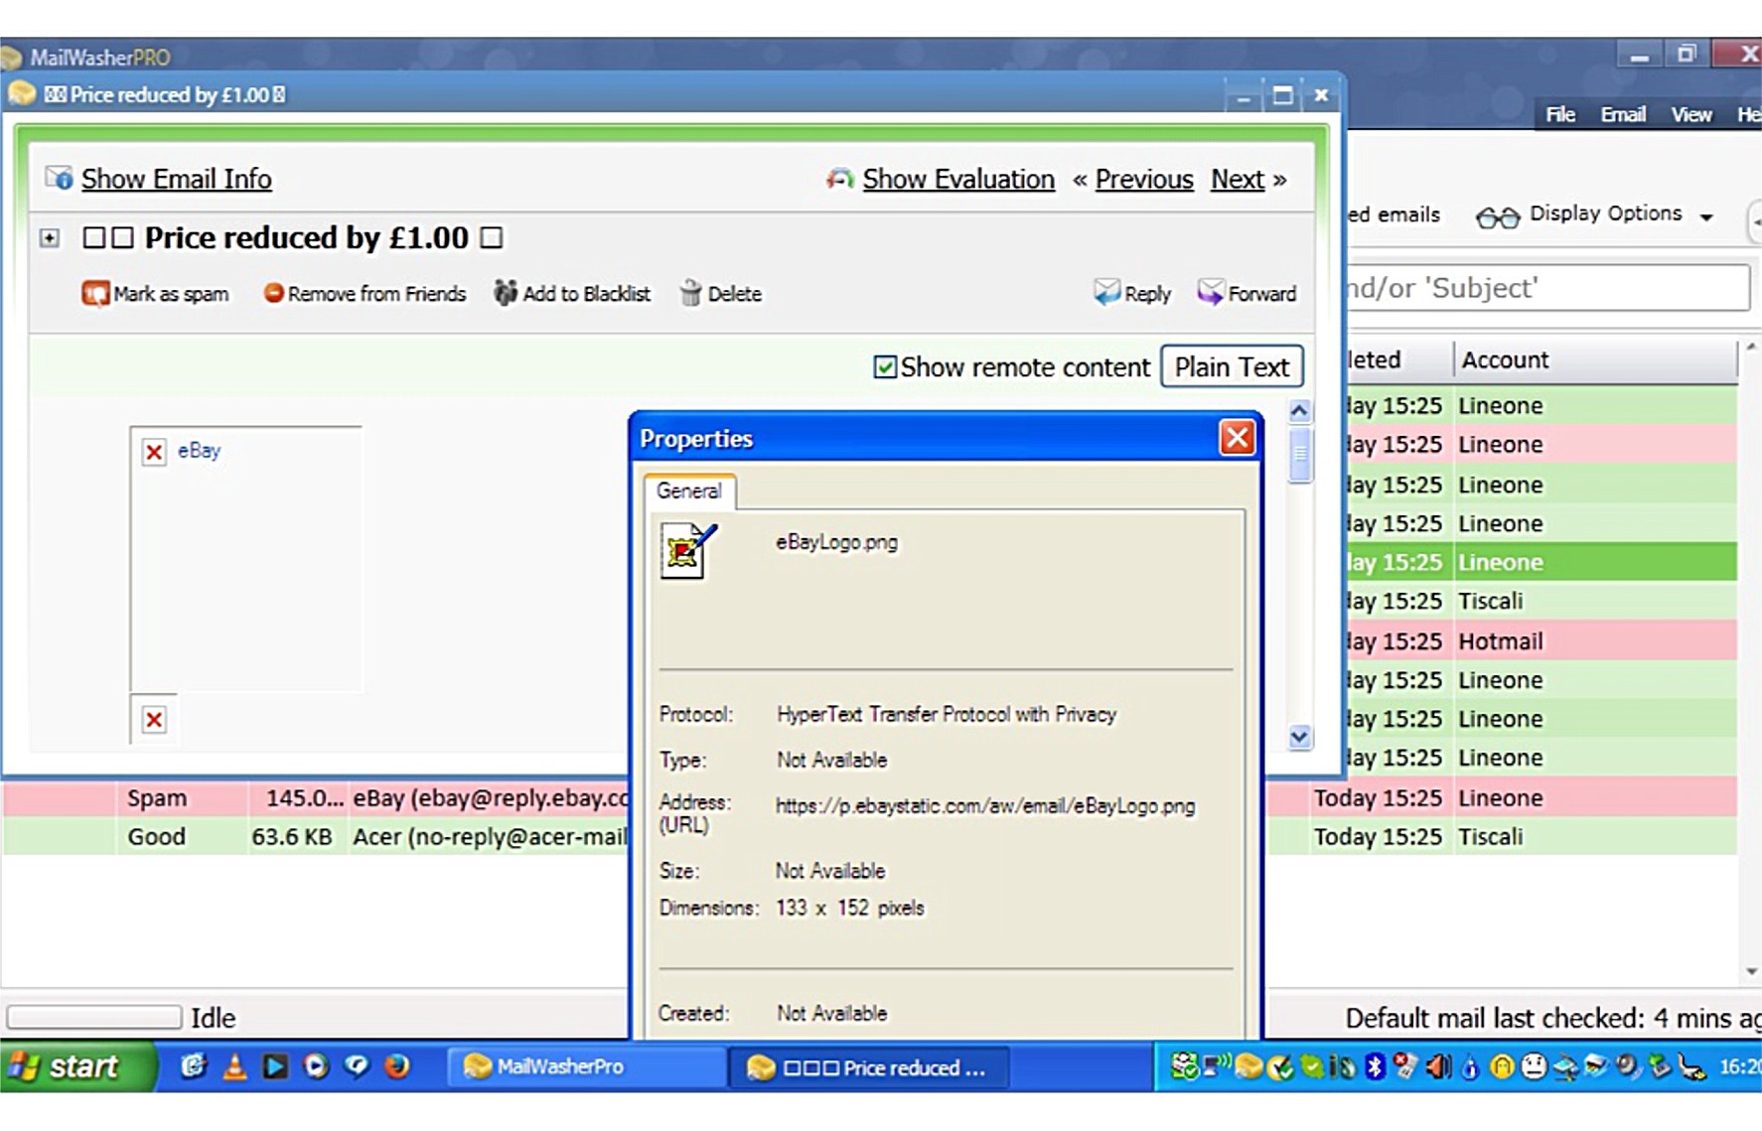Click the eBayLogo.png file icon
Image resolution: width=1762 pixels, height=1131 pixels.
click(x=687, y=550)
